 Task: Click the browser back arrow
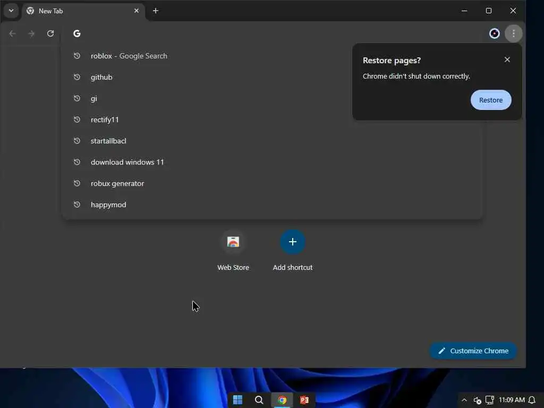click(13, 33)
